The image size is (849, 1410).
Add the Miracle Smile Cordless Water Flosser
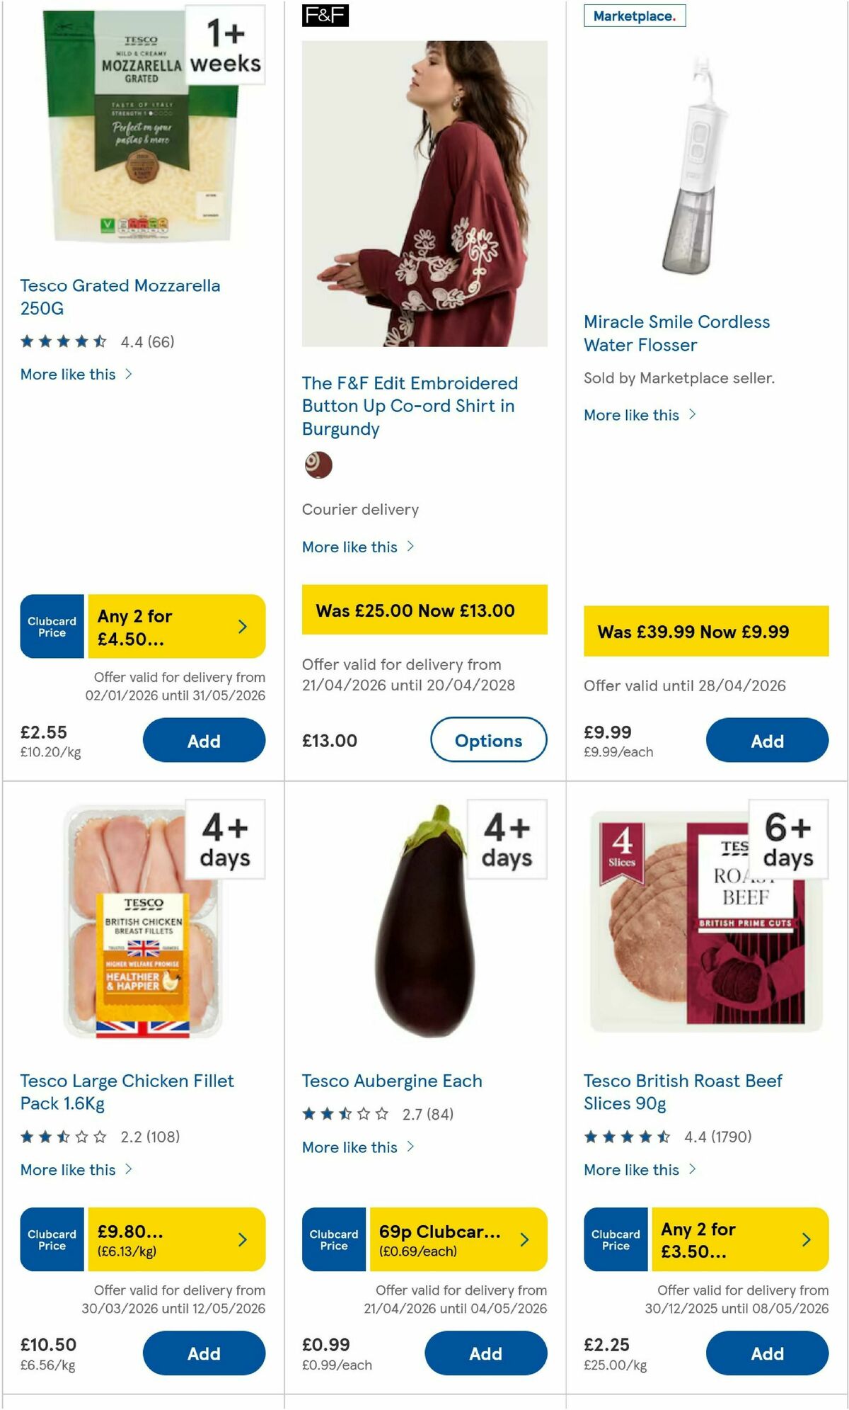point(768,740)
